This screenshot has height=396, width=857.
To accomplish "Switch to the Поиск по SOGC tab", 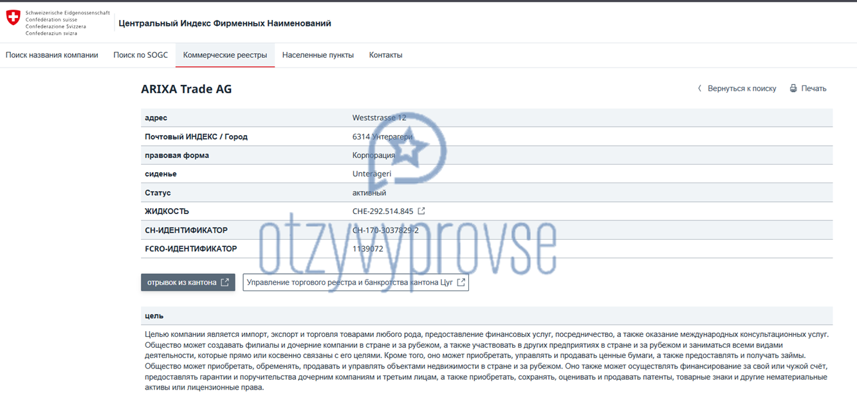I will pos(140,55).
